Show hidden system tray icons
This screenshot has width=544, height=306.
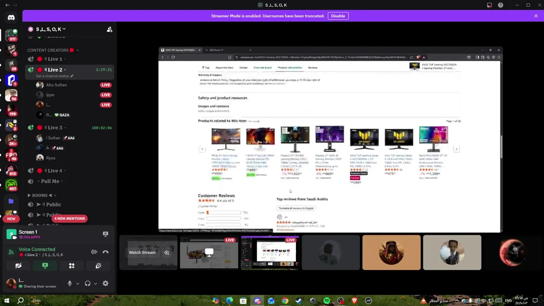pyautogui.click(x=457, y=301)
